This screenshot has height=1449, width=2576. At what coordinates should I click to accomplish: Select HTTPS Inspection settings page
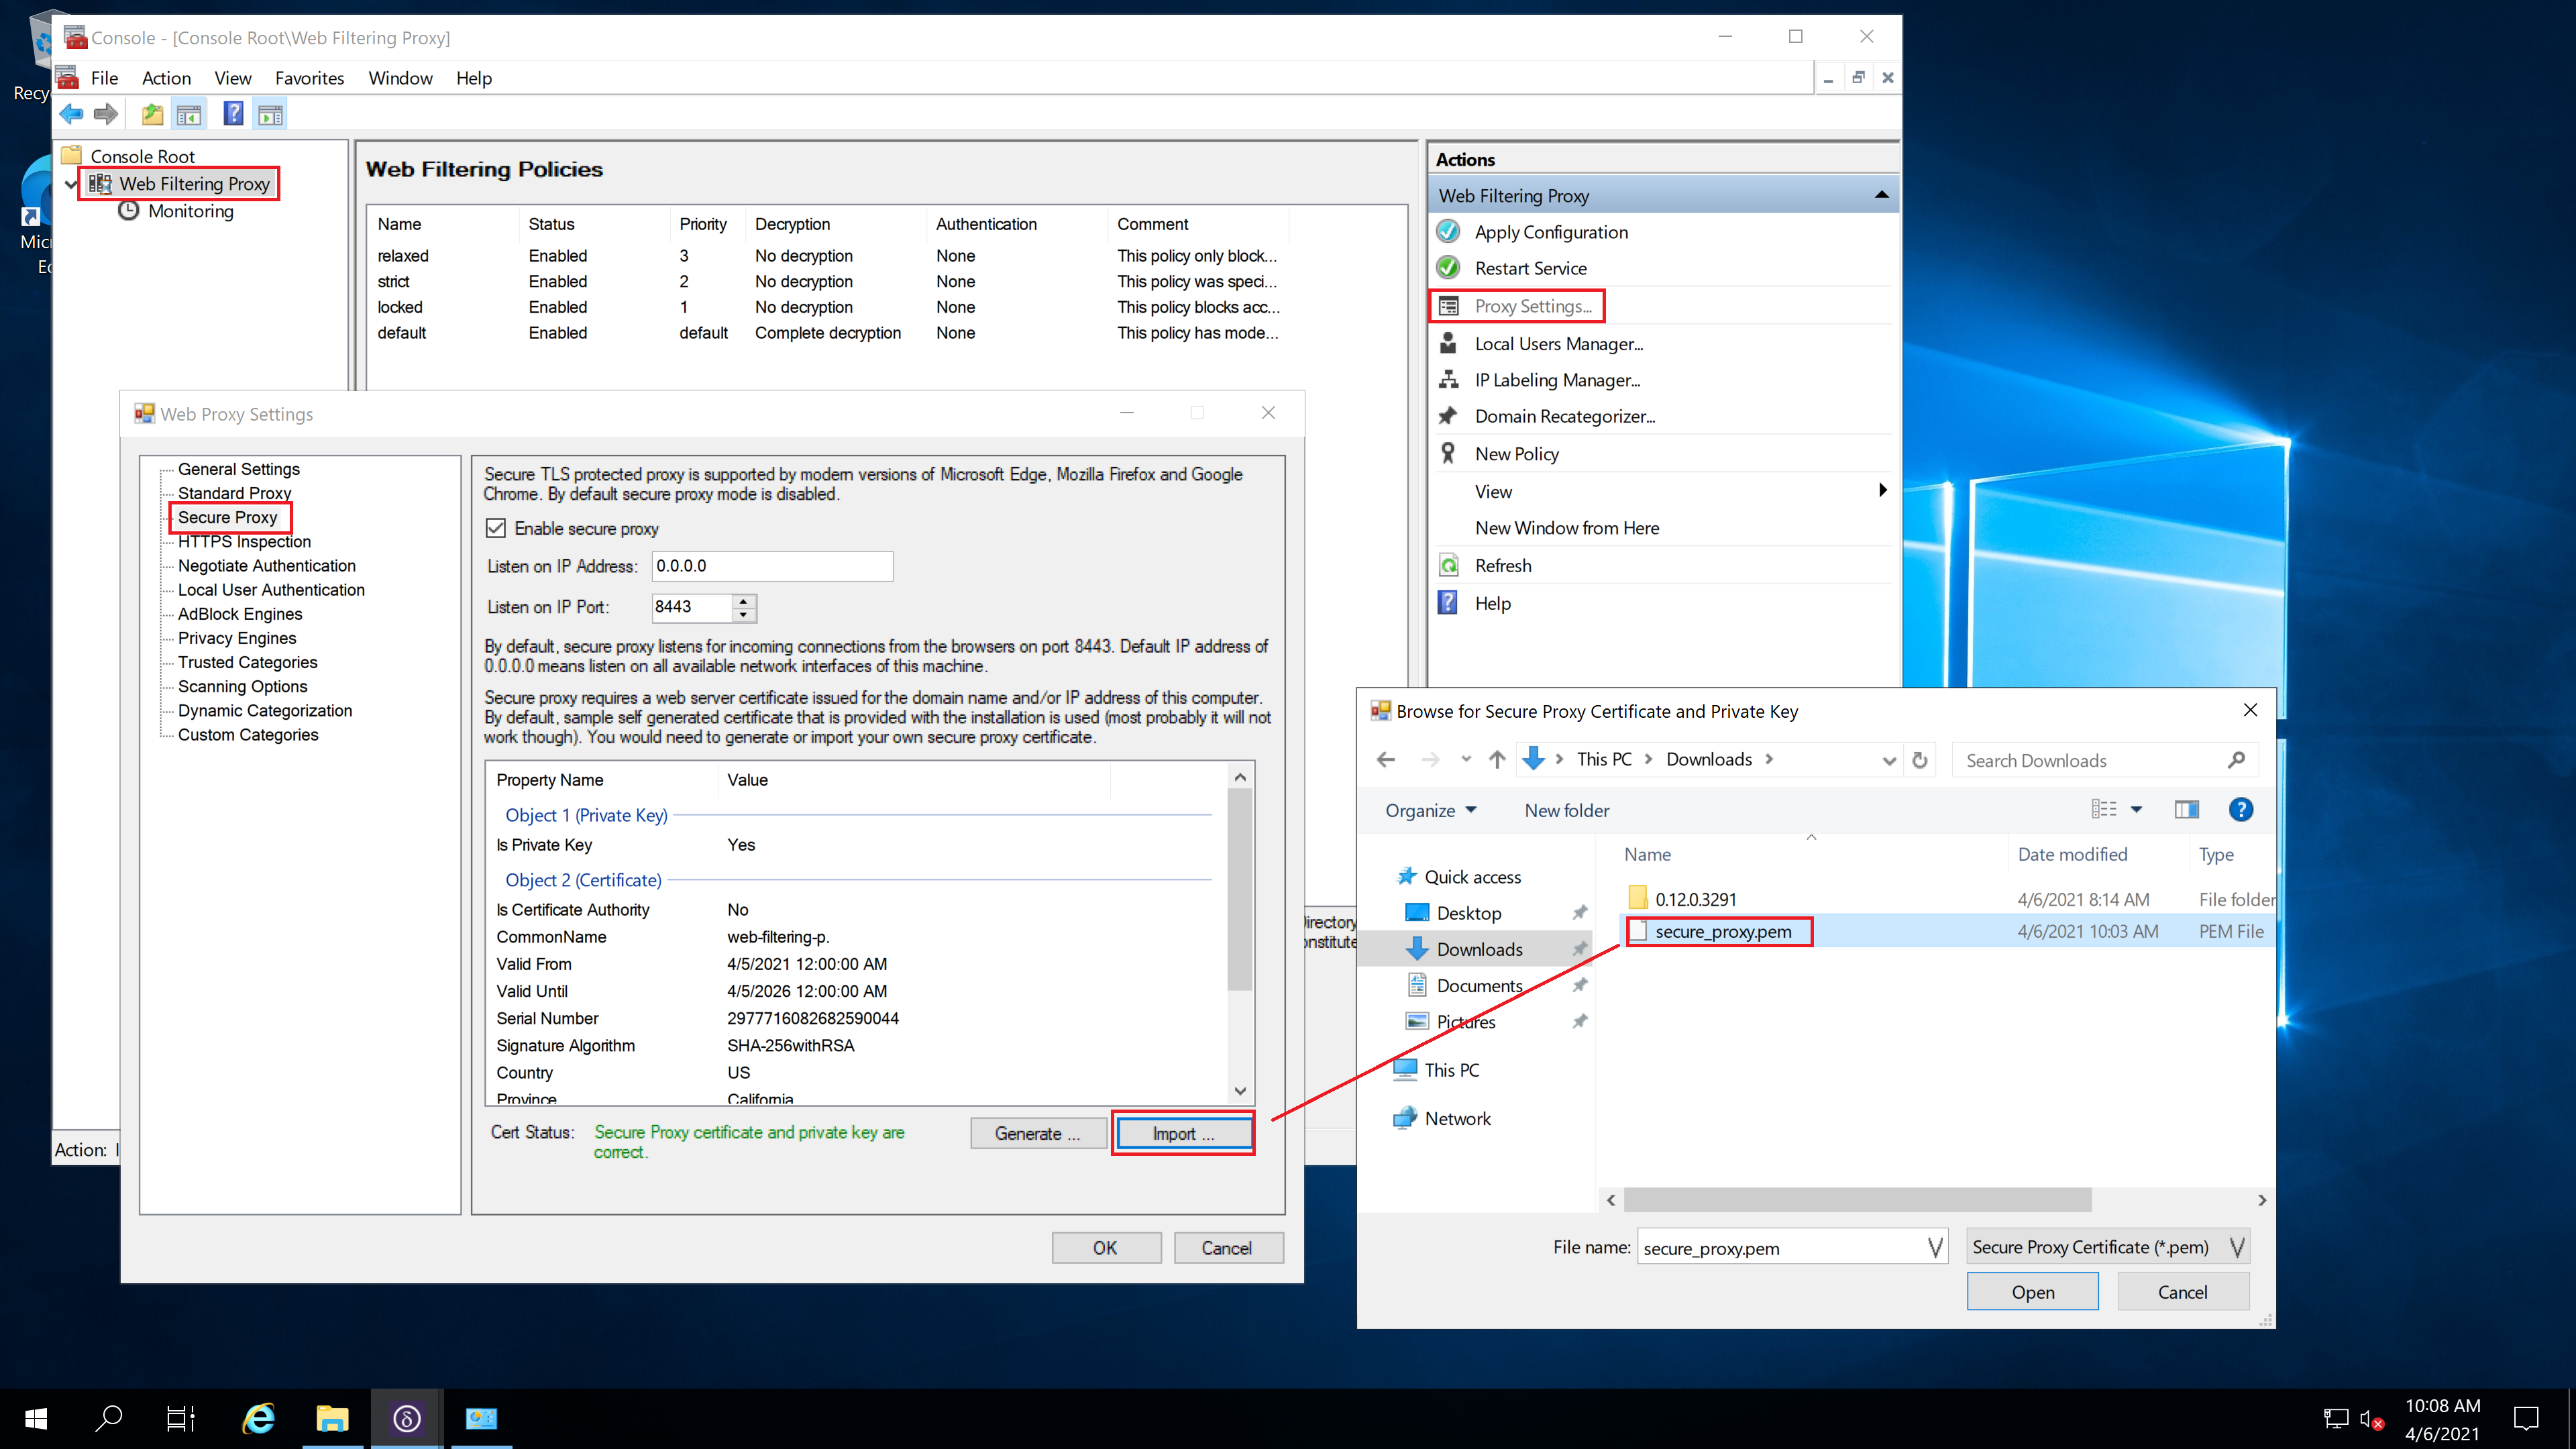[244, 541]
